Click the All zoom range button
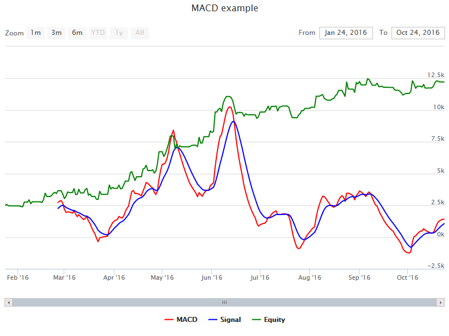The height and width of the screenshot is (336, 449). coord(140,33)
